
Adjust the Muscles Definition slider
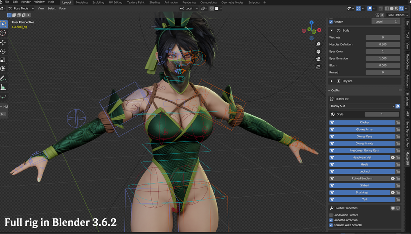coord(383,44)
